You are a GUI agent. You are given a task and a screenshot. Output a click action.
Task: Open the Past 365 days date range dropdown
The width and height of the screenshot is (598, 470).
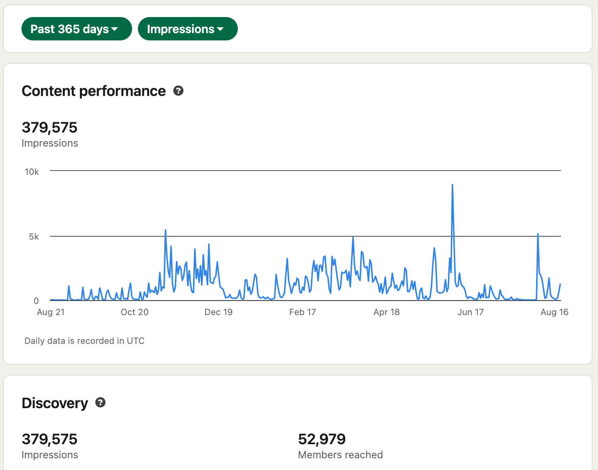(x=77, y=29)
